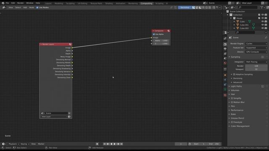Open the node editor Node menu
Screen dimensions: 269x151
tap(32, 8)
